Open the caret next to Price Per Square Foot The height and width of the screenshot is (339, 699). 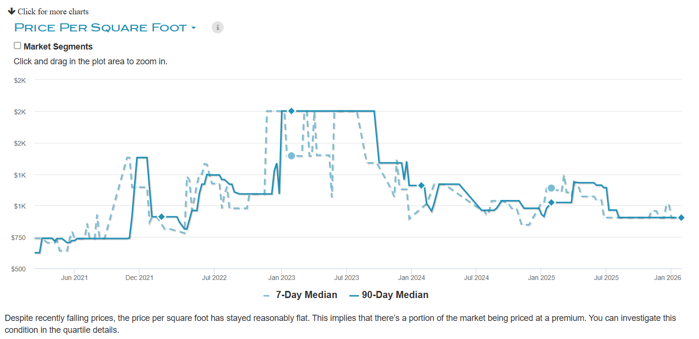coord(194,28)
